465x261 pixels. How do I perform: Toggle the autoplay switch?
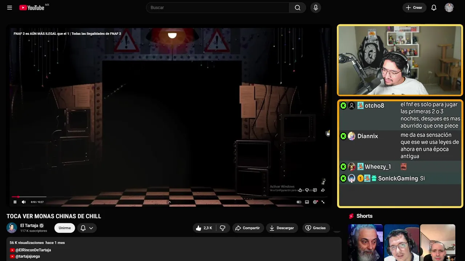(299, 202)
